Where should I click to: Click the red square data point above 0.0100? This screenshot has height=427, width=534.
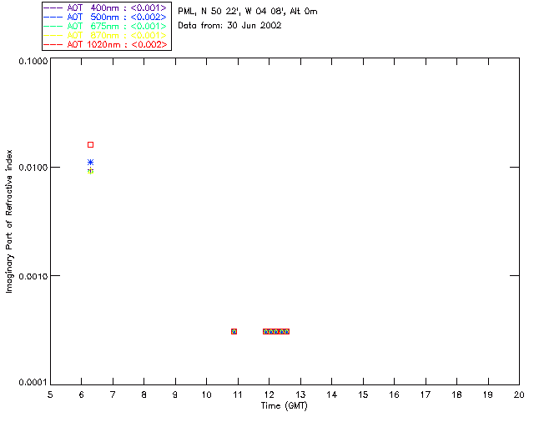[90, 145]
